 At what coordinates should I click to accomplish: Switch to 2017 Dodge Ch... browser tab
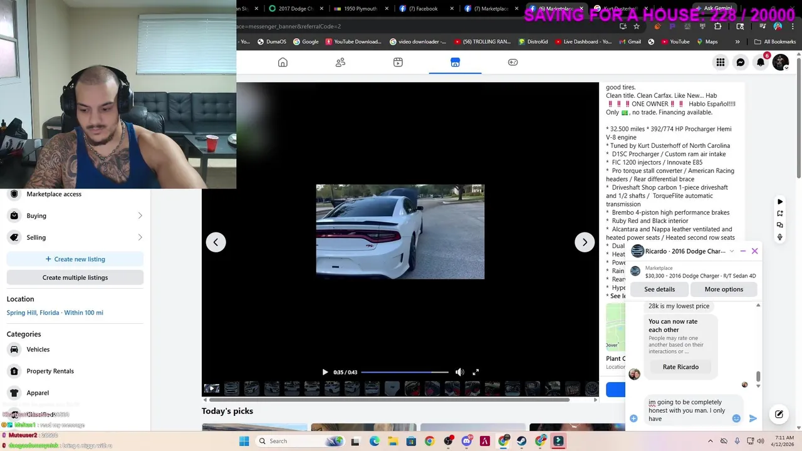[296, 9]
